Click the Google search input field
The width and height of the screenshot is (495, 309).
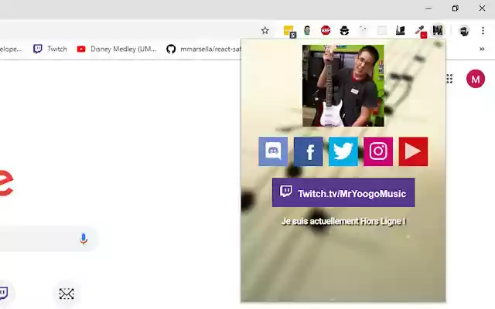pyautogui.click(x=49, y=239)
